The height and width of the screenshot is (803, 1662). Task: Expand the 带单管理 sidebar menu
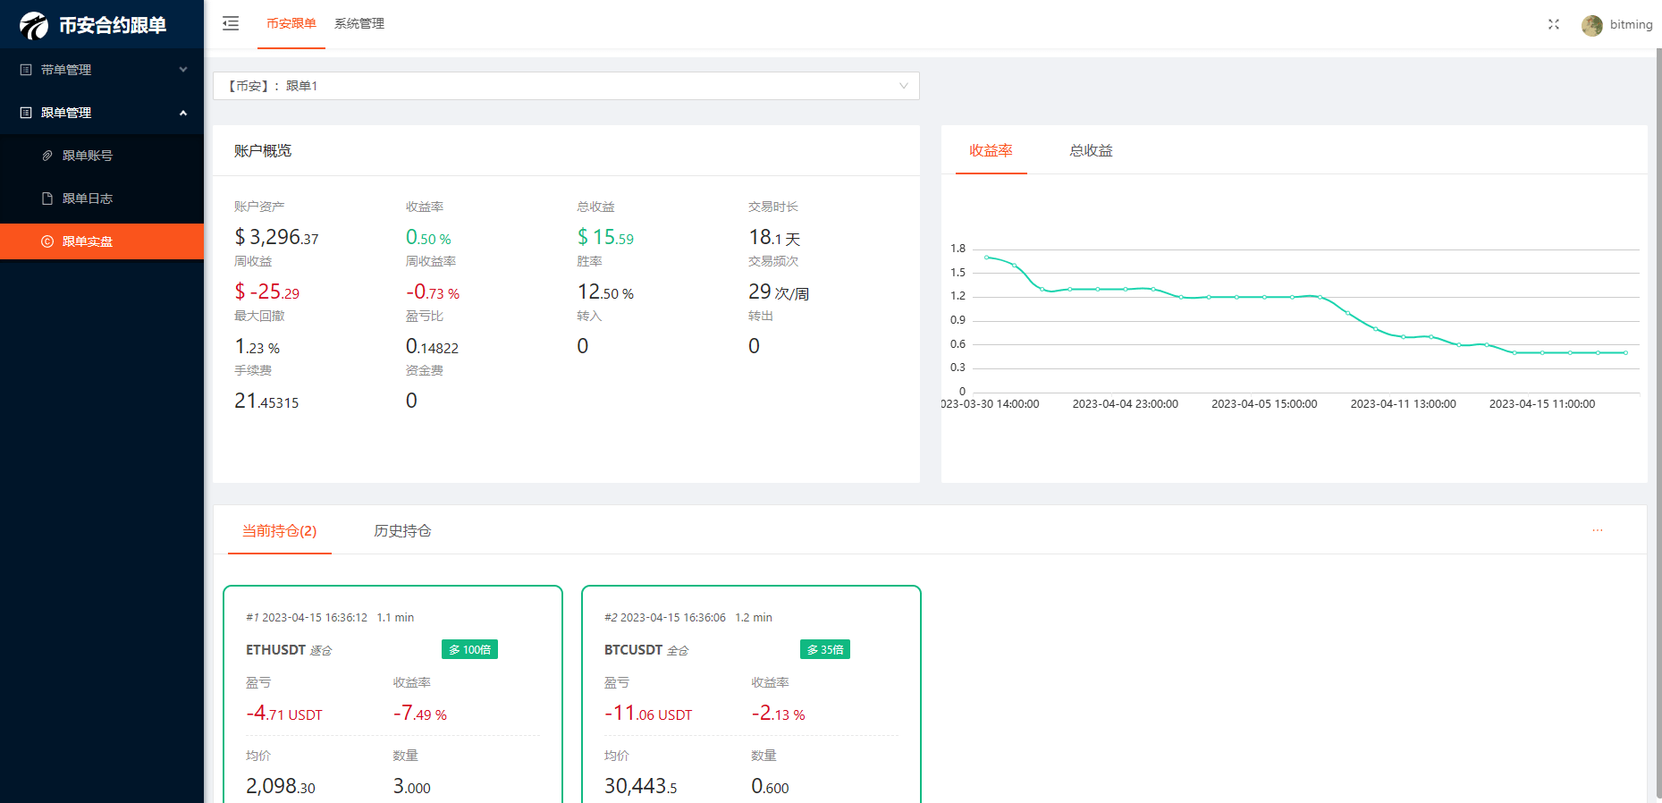click(102, 70)
